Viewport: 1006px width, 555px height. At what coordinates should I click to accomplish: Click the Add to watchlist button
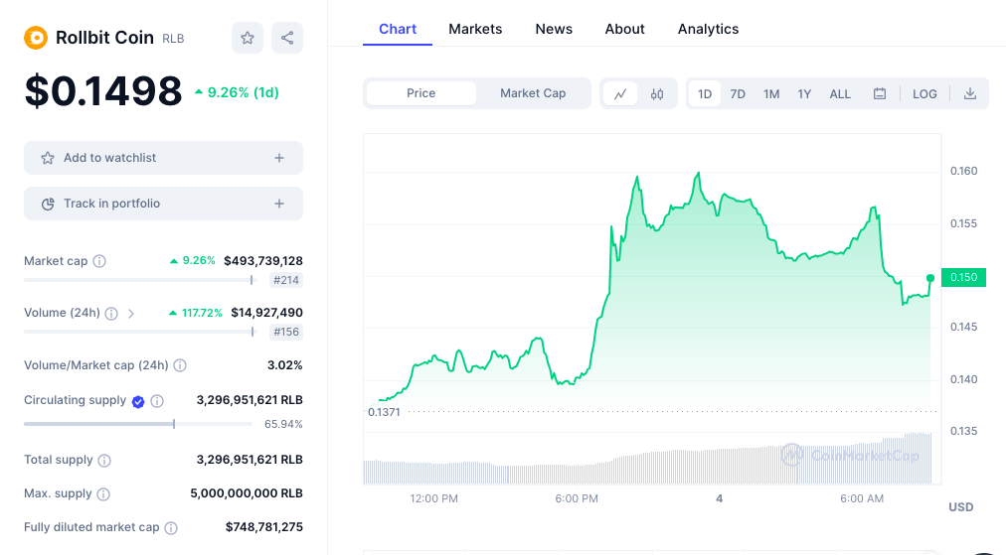tap(164, 158)
